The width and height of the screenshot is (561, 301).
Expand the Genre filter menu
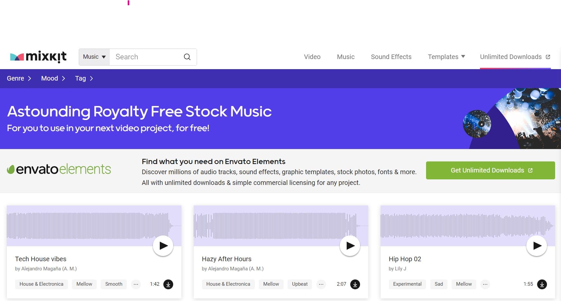point(19,78)
